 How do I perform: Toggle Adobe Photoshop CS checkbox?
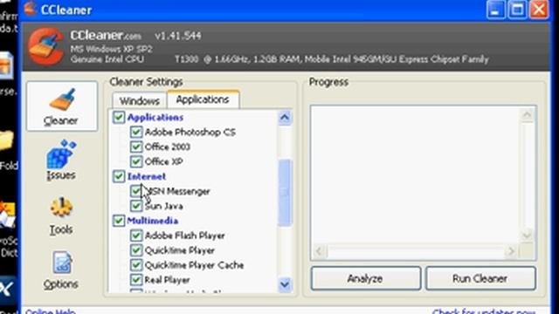coord(136,132)
